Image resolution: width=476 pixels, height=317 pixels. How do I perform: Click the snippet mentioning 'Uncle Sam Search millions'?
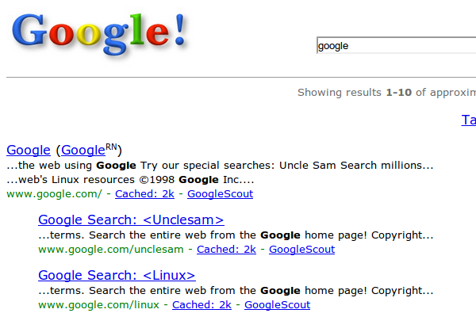[220, 166]
